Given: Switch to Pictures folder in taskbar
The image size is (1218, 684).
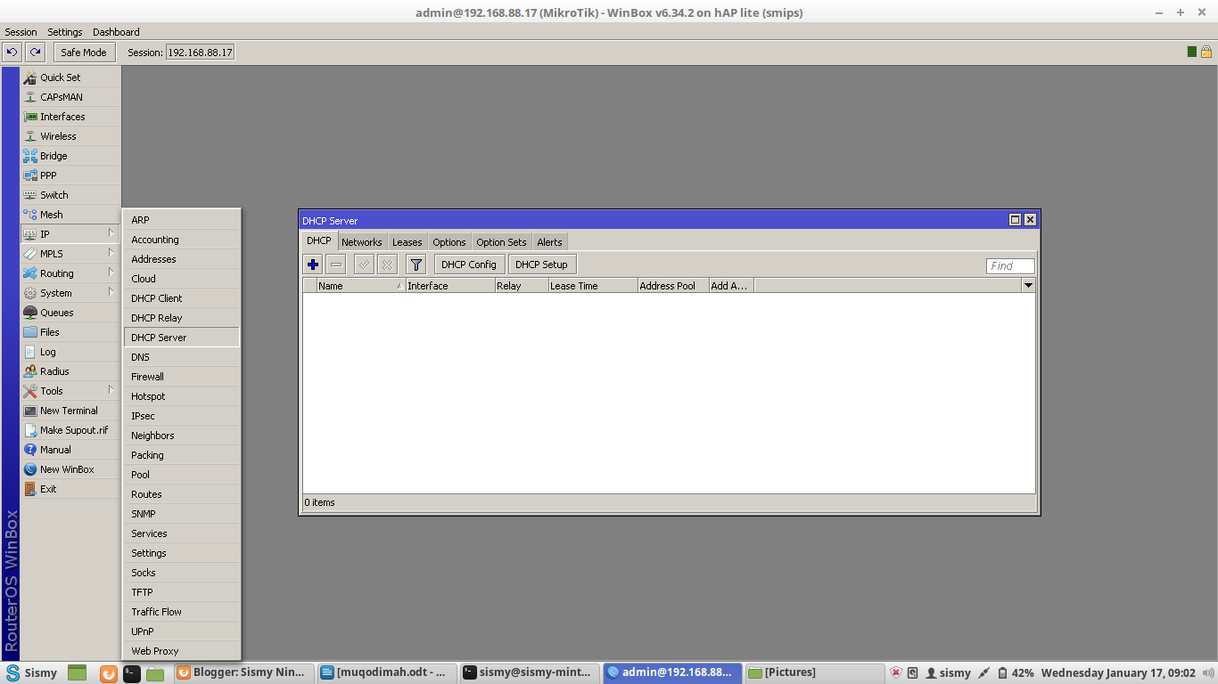Looking at the screenshot, I should pos(814,673).
